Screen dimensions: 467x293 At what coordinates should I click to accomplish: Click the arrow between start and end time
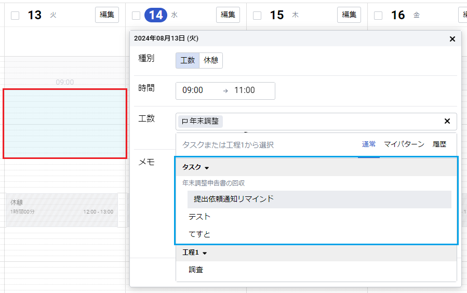point(225,90)
